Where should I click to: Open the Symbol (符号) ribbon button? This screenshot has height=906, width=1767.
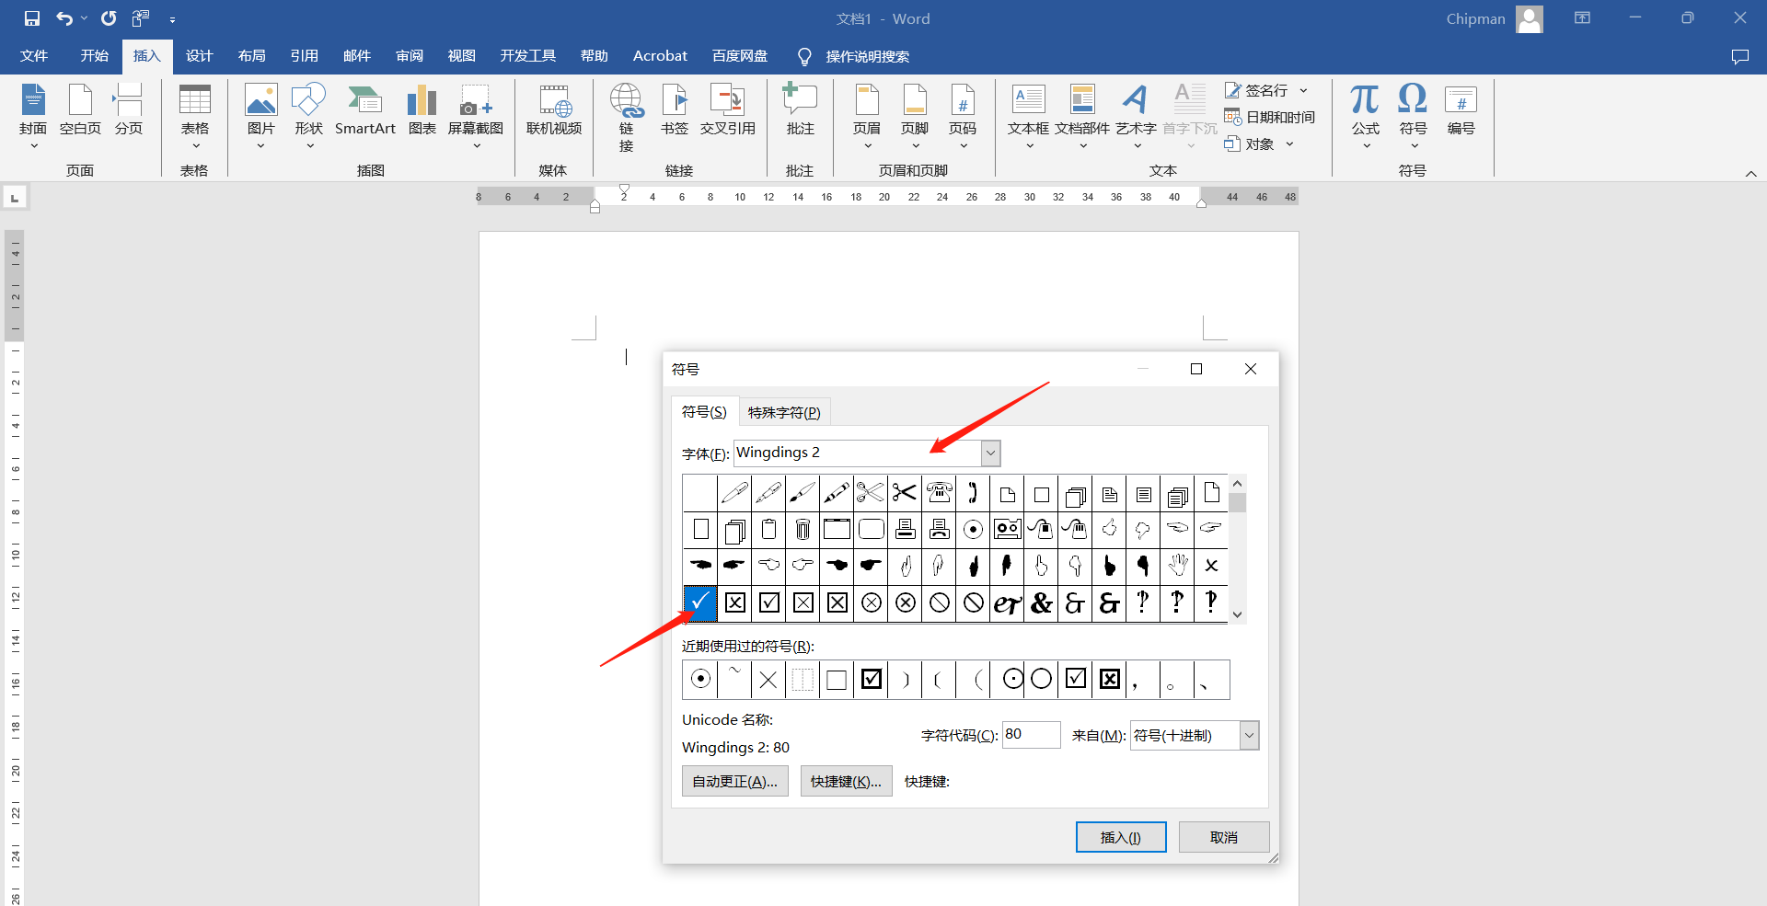[1414, 117]
